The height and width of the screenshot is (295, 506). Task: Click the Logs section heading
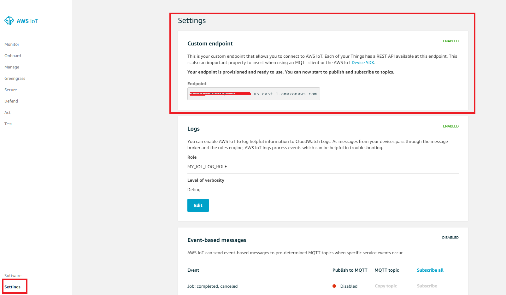(x=193, y=129)
